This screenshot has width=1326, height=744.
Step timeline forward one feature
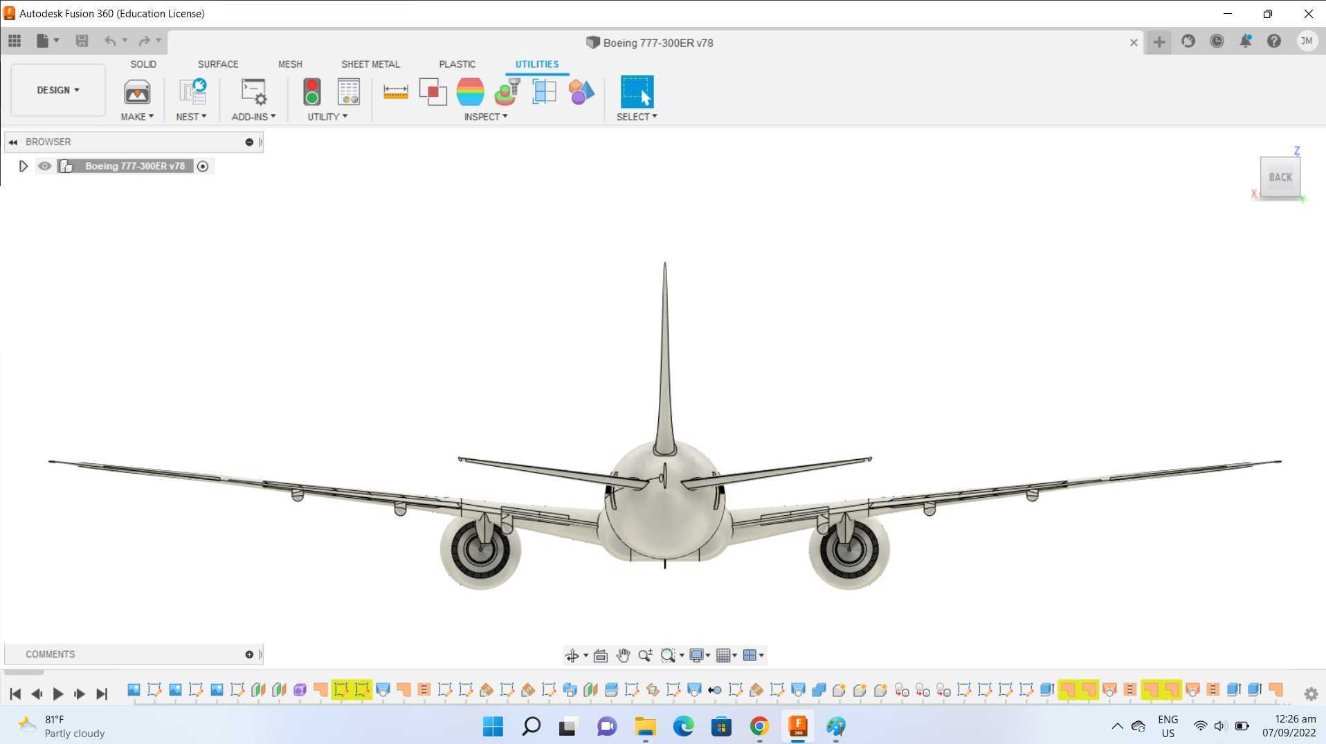[80, 694]
